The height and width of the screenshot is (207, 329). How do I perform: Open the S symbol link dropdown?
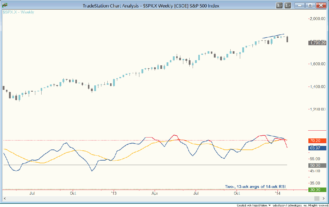[279, 5]
